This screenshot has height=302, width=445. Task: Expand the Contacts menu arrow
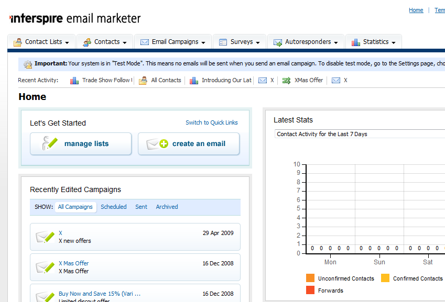coord(125,43)
